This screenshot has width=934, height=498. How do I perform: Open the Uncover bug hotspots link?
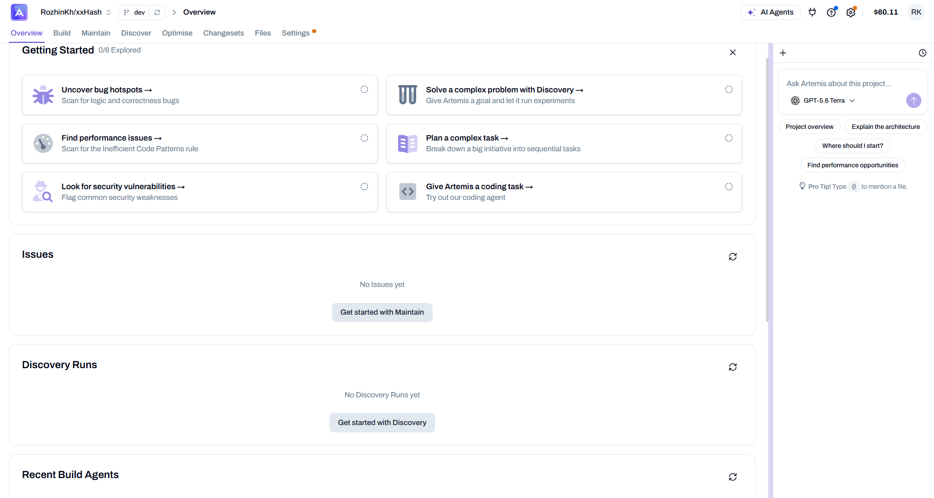(x=107, y=90)
